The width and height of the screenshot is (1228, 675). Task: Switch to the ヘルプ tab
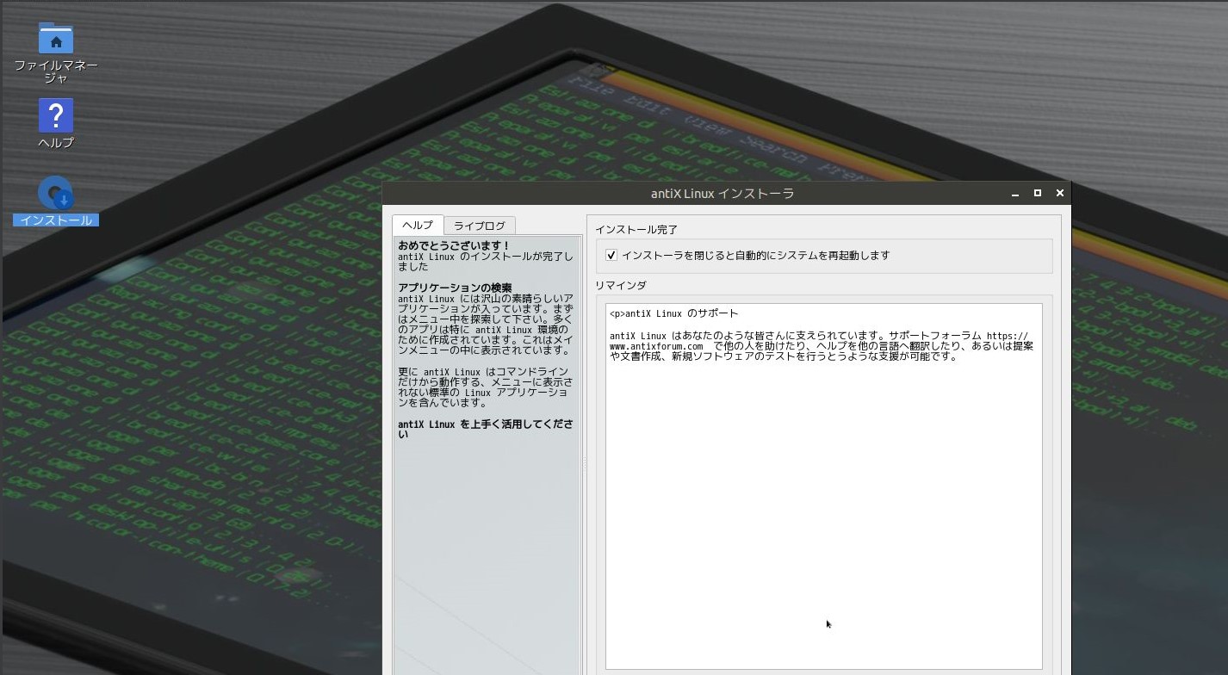click(x=418, y=226)
